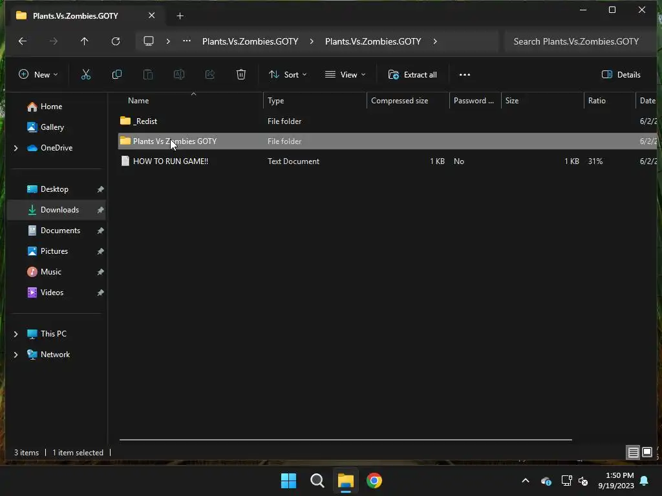
Task: Select the _Redist folder
Action: click(387, 121)
